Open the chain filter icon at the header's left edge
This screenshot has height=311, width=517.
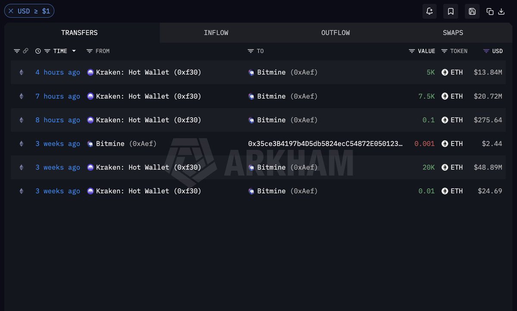(x=16, y=51)
